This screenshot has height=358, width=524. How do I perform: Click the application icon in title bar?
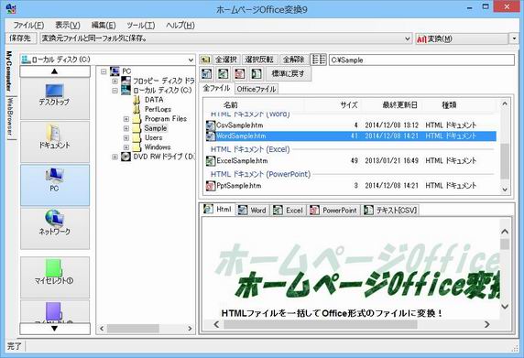click(x=11, y=9)
